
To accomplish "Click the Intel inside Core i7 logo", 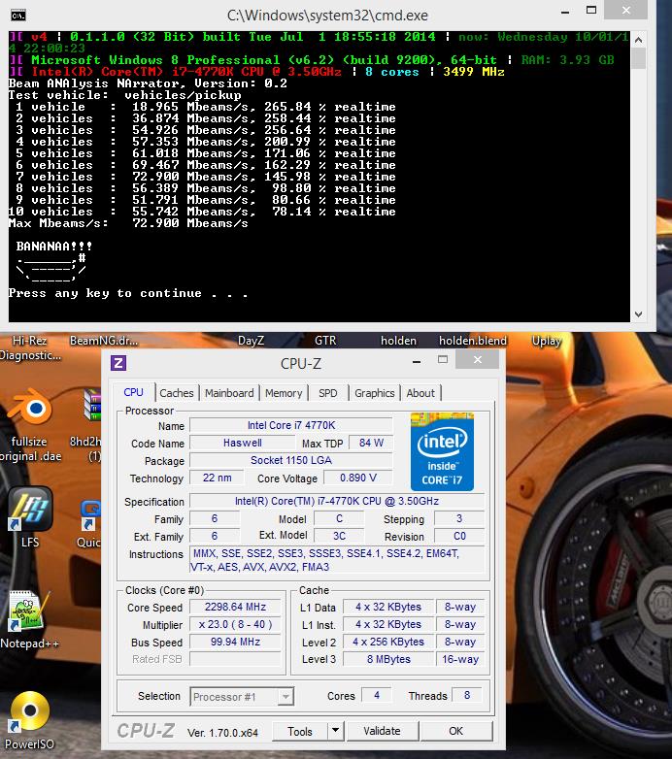I will [442, 451].
